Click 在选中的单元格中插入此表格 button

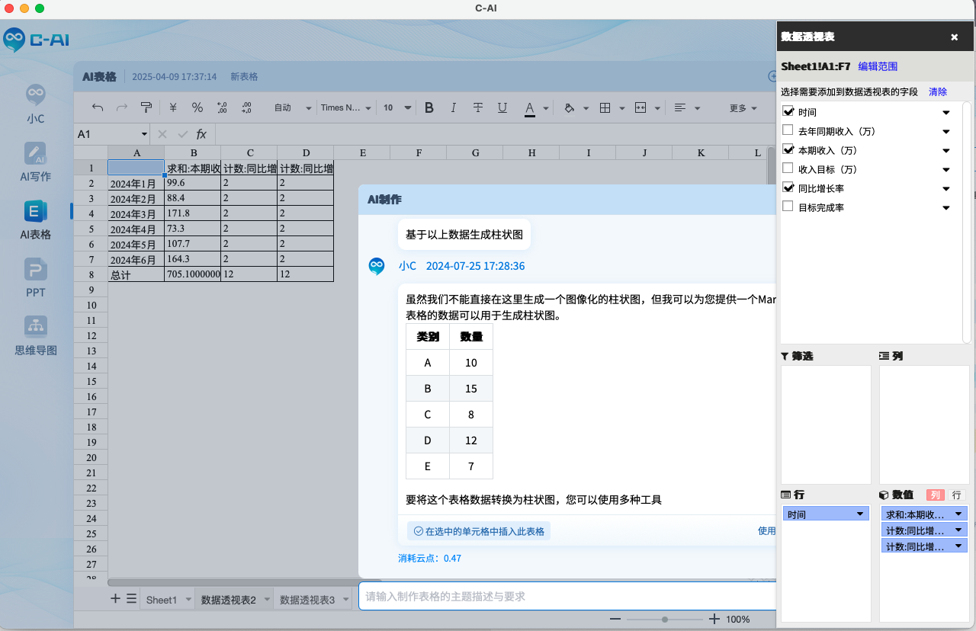pos(479,531)
